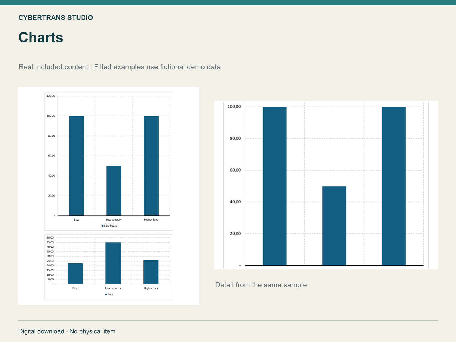Image resolution: width=456 pixels, height=342 pixels.
Task: Click the "Base" axis label under Rate chart
Action: 75,288
